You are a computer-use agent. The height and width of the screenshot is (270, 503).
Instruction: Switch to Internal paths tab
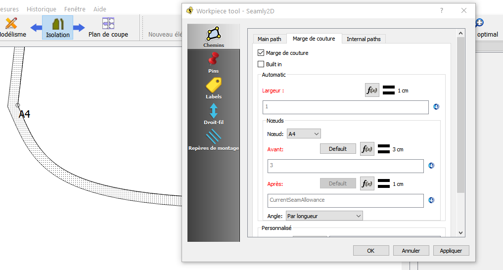pyautogui.click(x=364, y=39)
